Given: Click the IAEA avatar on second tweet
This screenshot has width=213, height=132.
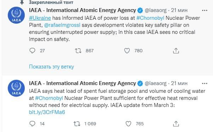Looking at the screenshot, I should coord(16,88).
